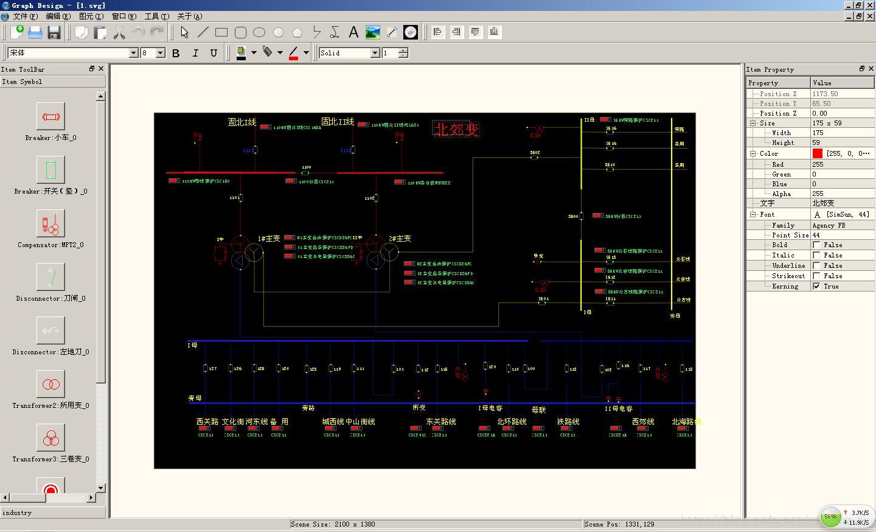Click the Position X value field
Screen dimensions: 876x532
click(843, 94)
